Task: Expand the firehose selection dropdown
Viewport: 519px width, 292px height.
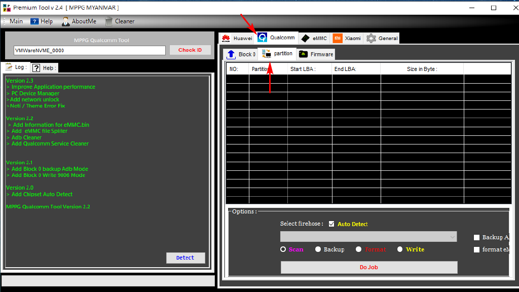Action: (452, 237)
